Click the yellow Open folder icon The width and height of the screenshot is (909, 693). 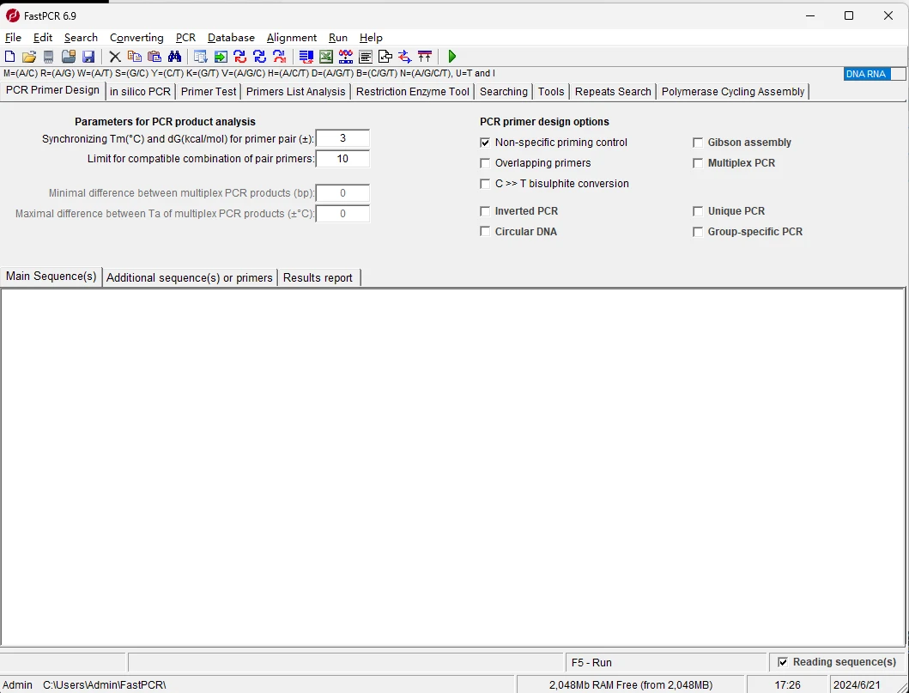(x=29, y=57)
